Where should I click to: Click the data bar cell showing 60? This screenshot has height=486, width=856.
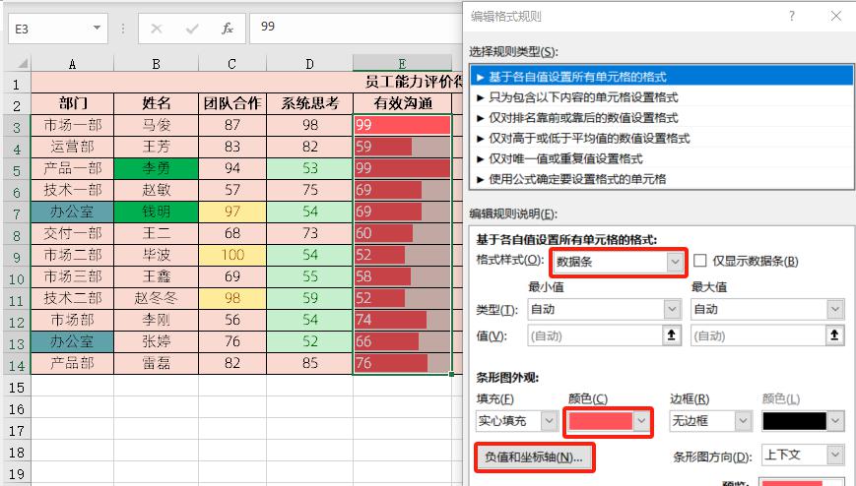point(403,233)
